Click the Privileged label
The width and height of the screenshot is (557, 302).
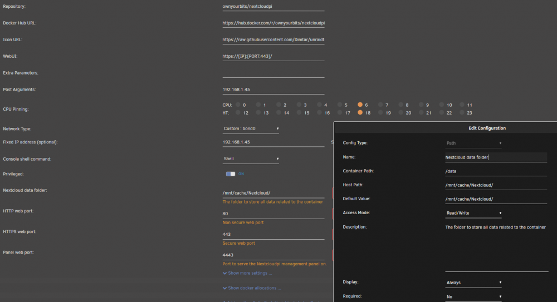(x=13, y=174)
